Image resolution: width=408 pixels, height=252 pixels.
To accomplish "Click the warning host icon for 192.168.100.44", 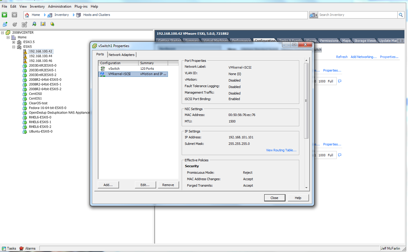I will click(25, 56).
